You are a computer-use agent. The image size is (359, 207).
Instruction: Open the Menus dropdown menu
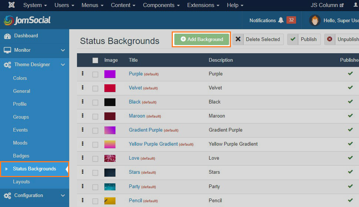coord(93,5)
